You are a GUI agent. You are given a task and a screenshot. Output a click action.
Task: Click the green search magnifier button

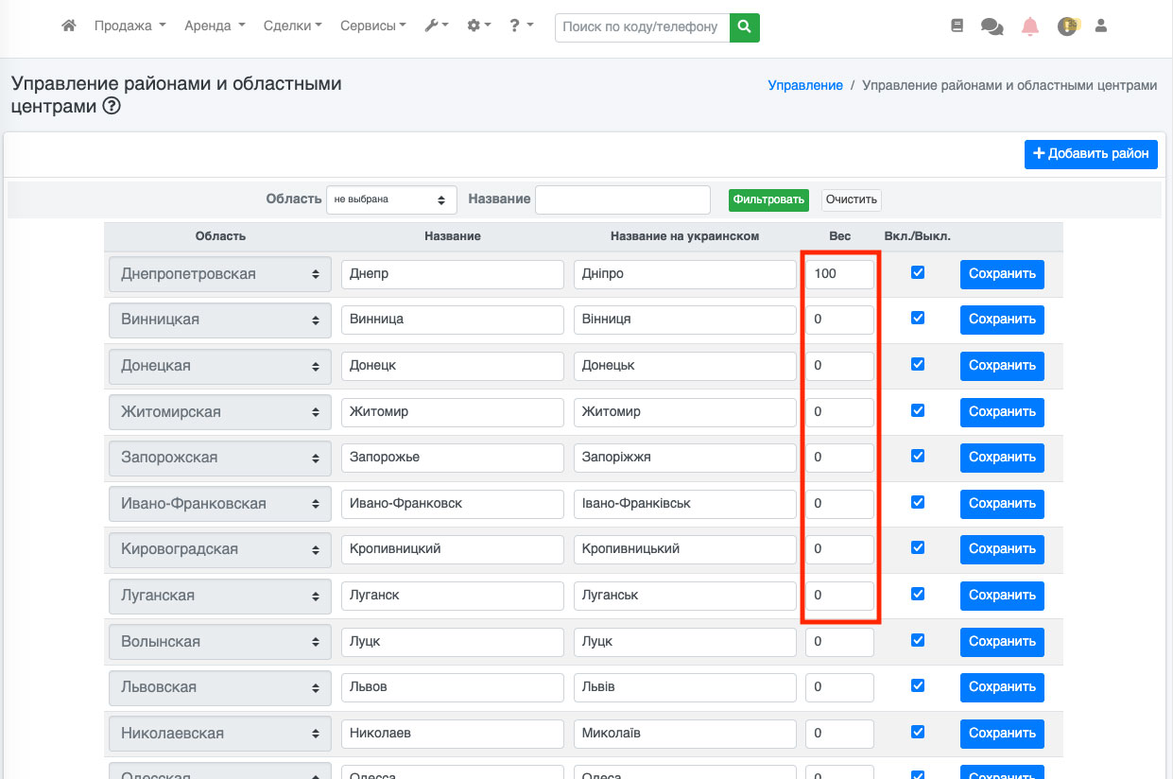pyautogui.click(x=745, y=27)
